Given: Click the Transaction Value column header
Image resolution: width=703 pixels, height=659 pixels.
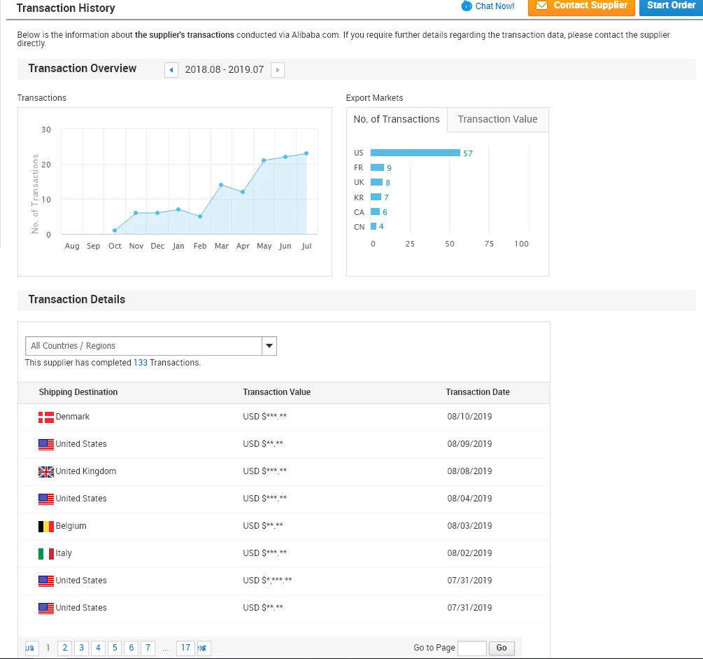Looking at the screenshot, I should [x=276, y=392].
